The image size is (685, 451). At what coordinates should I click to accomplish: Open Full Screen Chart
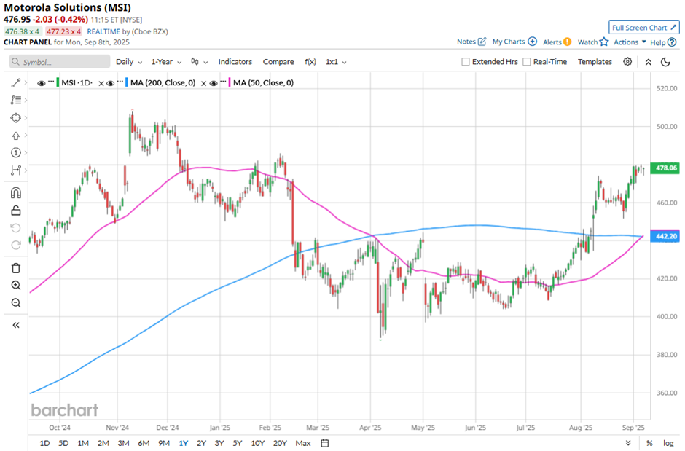[644, 28]
